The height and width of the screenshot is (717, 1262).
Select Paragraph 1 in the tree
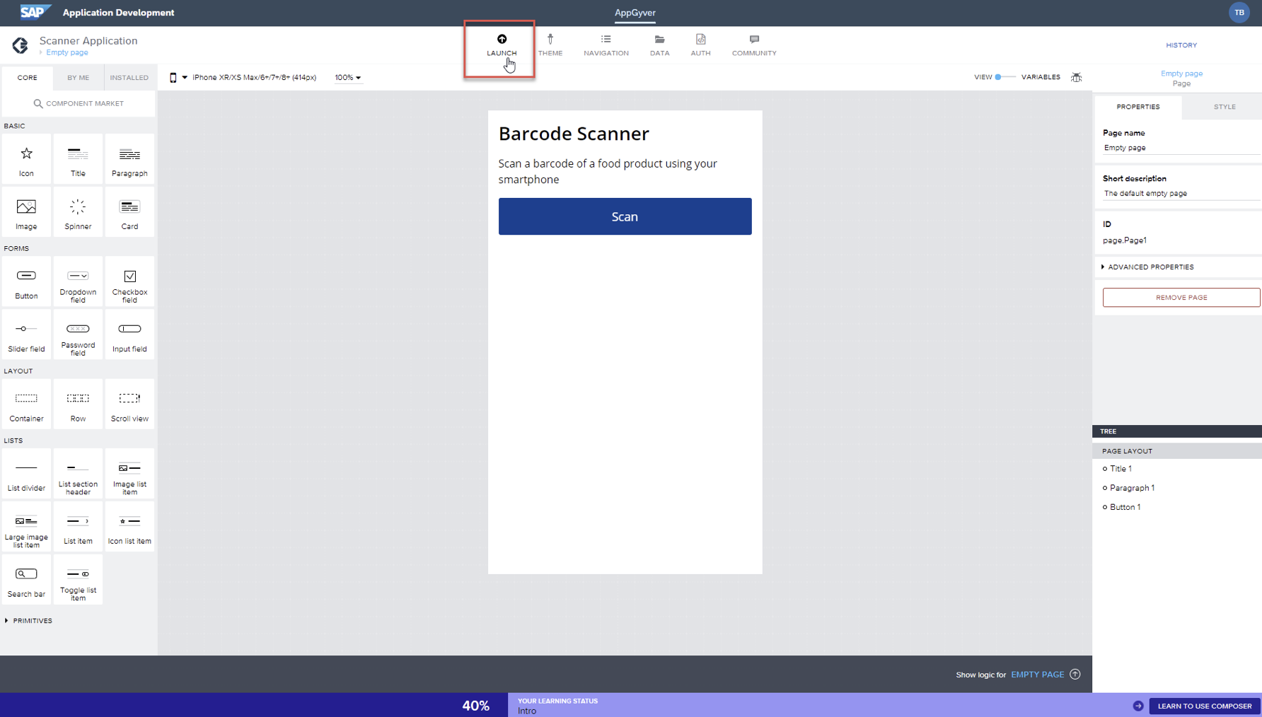[x=1132, y=488]
